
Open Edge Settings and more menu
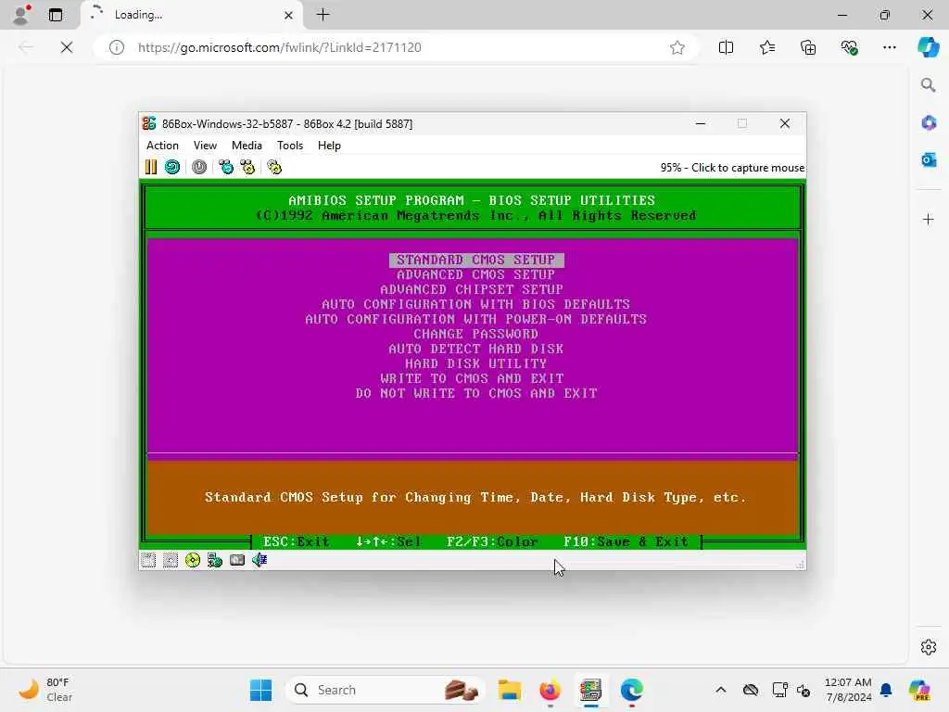coord(889,47)
